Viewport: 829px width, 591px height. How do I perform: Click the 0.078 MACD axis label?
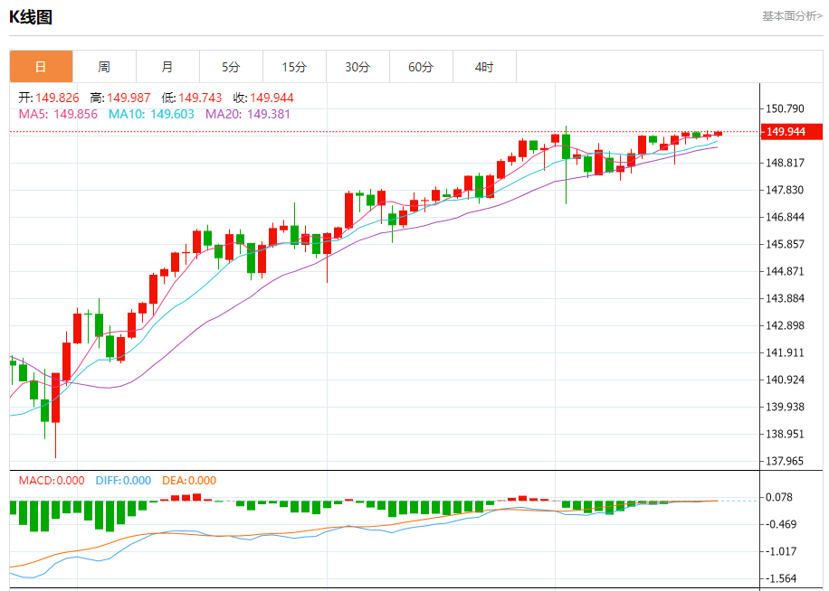tap(779, 497)
